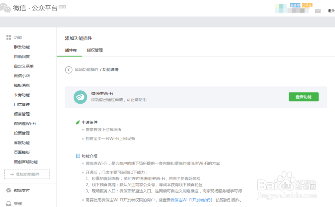Open 自动回复 in sidebar

coord(22,57)
